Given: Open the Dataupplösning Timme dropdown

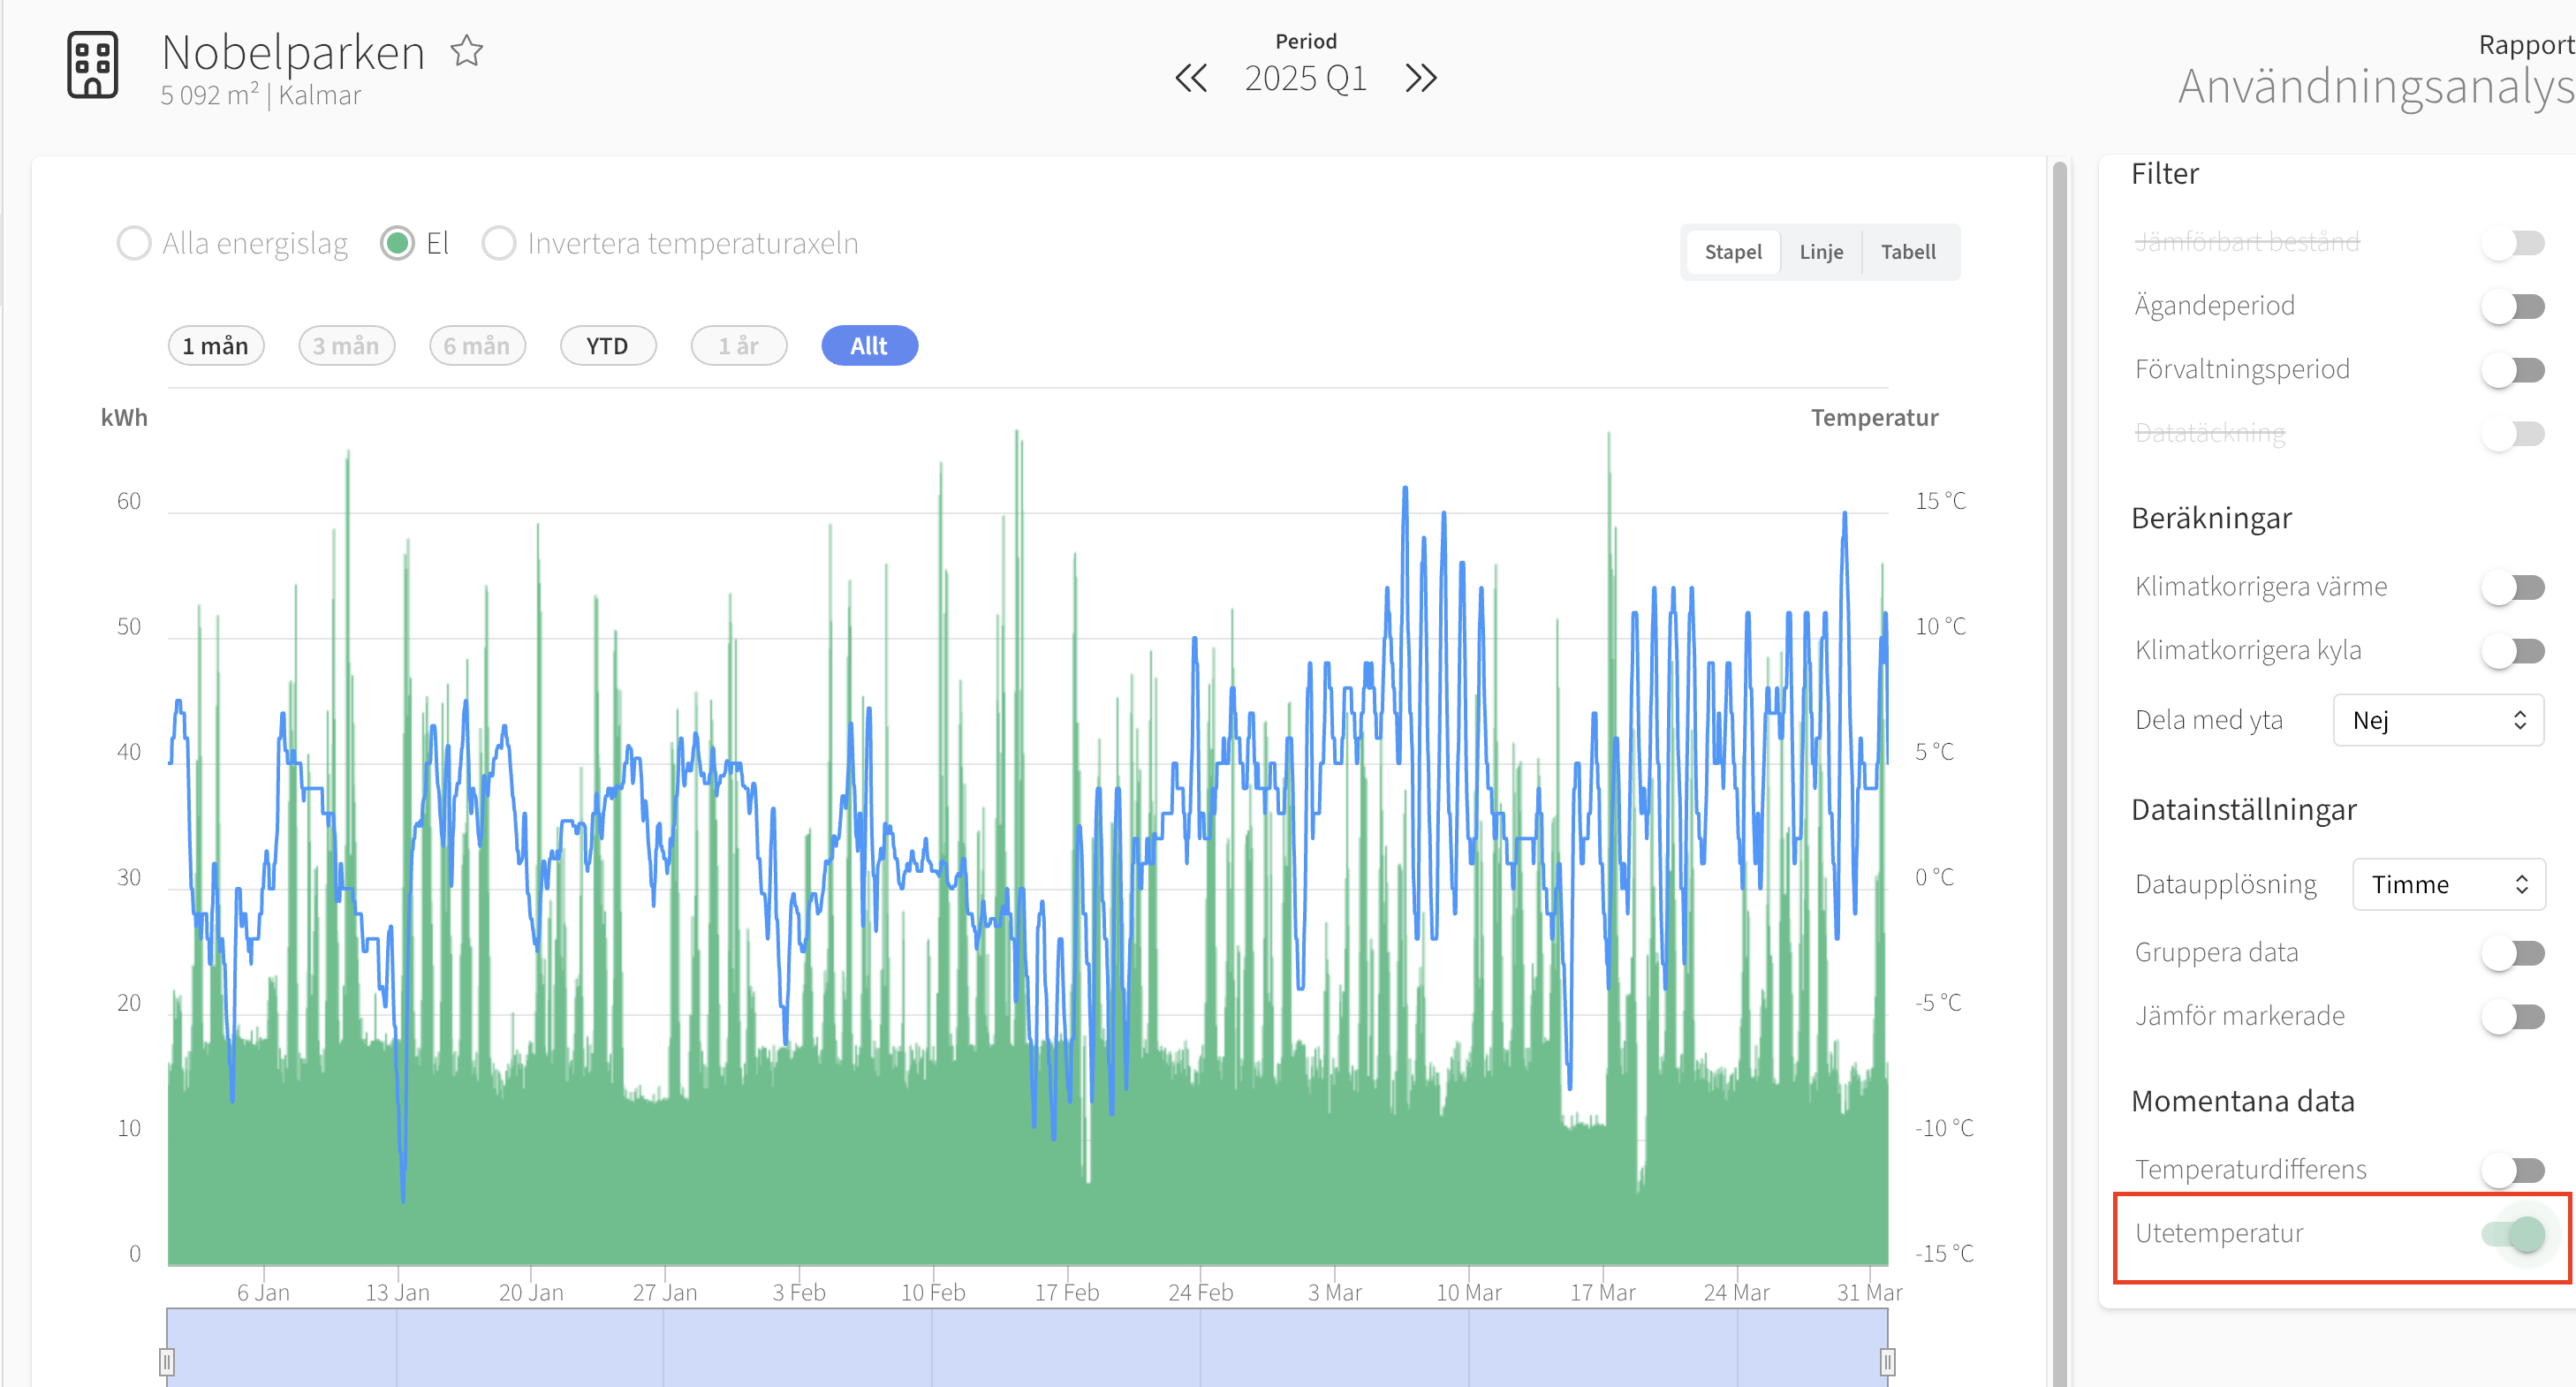Looking at the screenshot, I should point(2448,884).
